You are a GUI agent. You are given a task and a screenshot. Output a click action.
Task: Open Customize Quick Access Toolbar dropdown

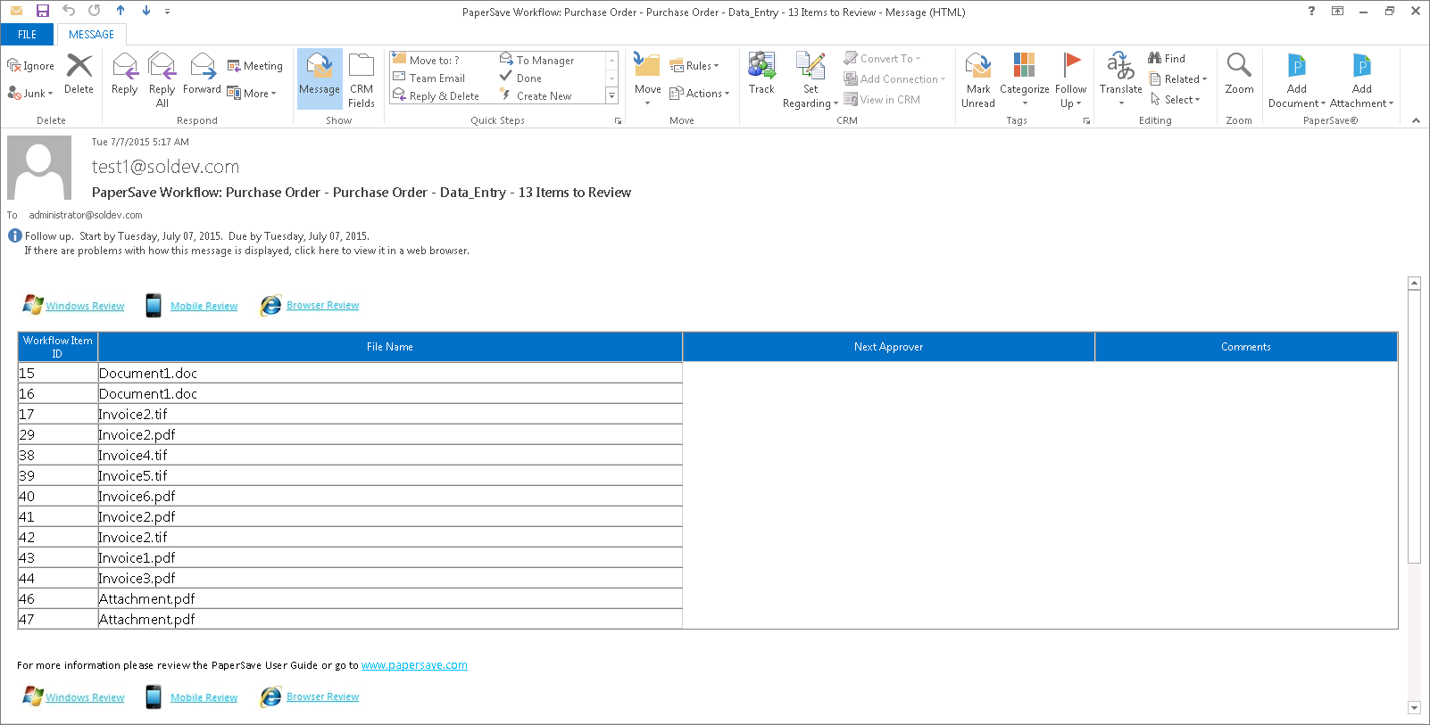[x=167, y=12]
